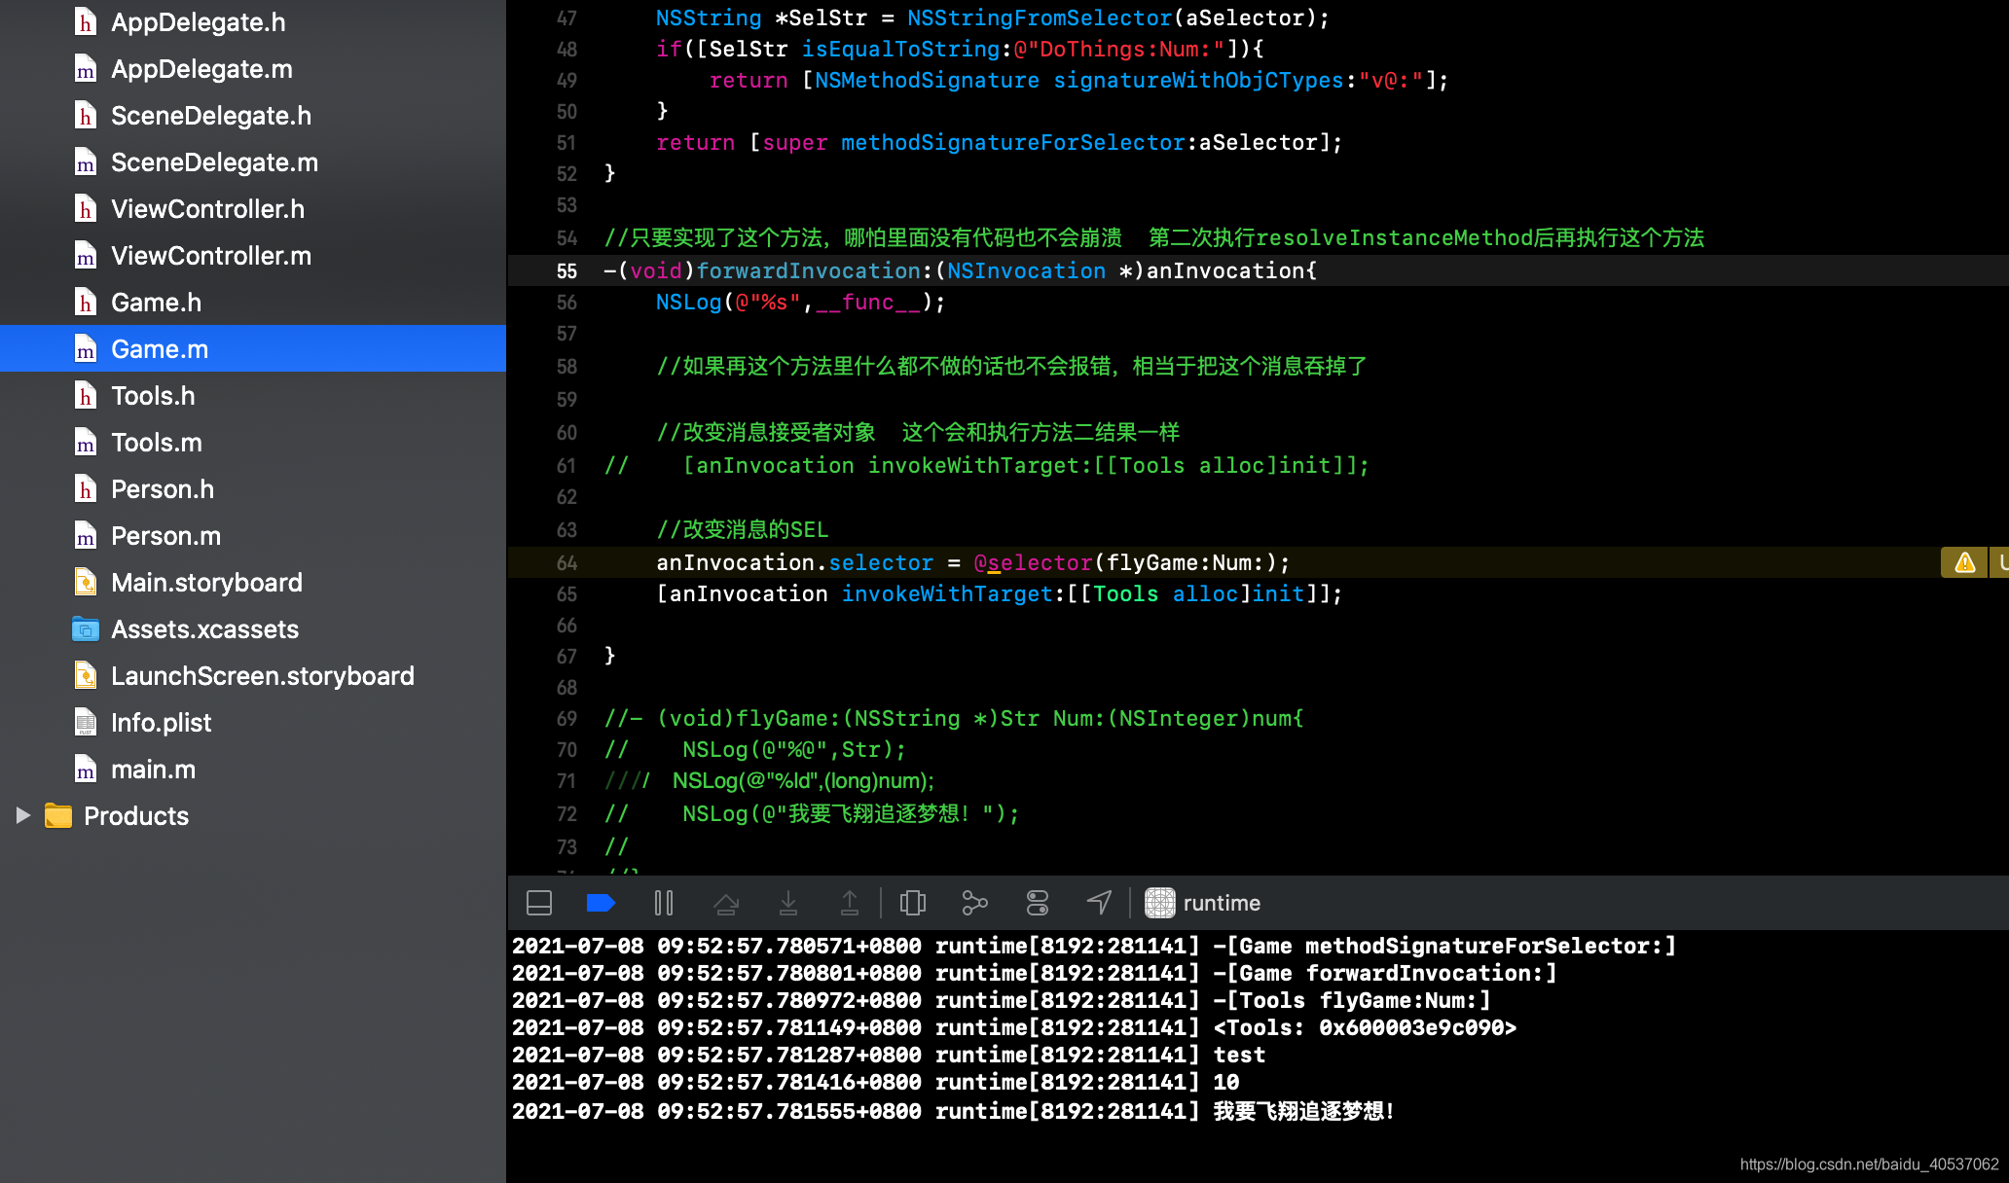The width and height of the screenshot is (2009, 1183).
Task: Click the Step Over debug button
Action: (726, 903)
